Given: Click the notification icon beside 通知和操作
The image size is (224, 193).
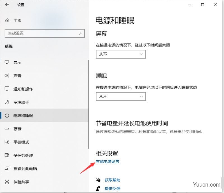Looking at the screenshot, I should click(x=7, y=89).
